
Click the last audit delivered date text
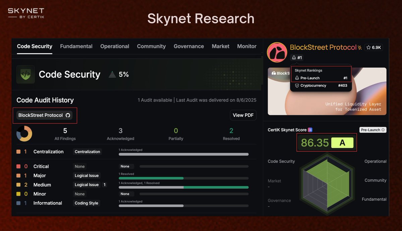216,100
